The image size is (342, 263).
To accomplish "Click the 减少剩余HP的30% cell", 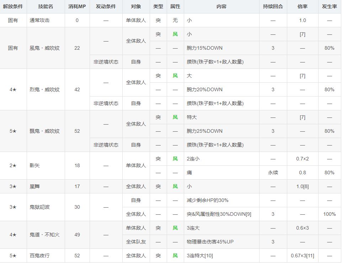I will tap(221, 200).
